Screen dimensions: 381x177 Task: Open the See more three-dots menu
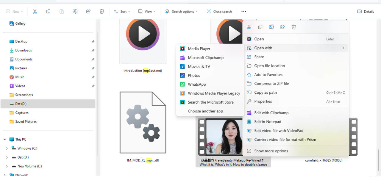tap(244, 12)
